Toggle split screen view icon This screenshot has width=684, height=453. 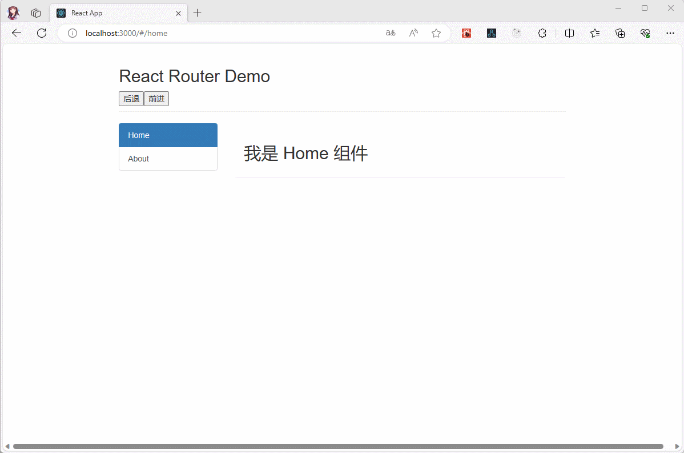click(x=569, y=33)
